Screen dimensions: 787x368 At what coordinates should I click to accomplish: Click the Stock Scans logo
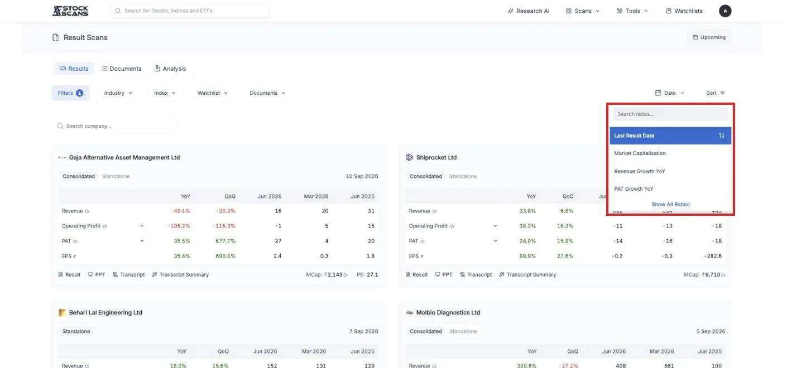pyautogui.click(x=70, y=11)
